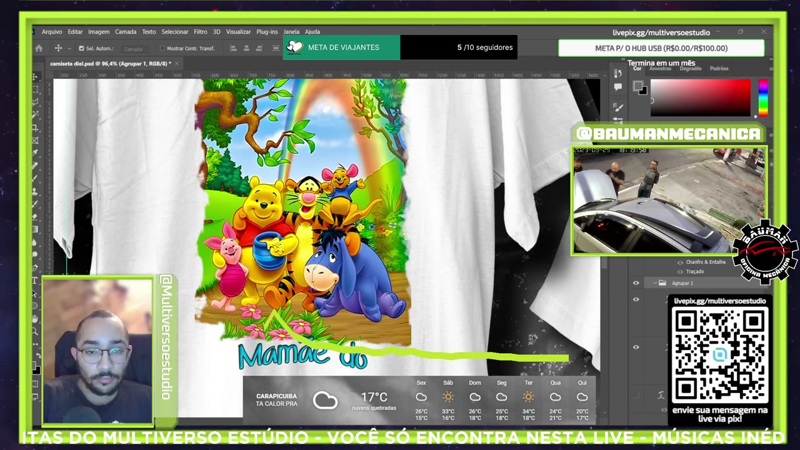Click the foreground color swatch in Color panel
Image resolution: width=800 pixels, height=450 pixels.
(x=638, y=85)
